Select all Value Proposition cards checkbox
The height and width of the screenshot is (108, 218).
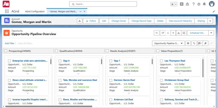tap(158, 51)
